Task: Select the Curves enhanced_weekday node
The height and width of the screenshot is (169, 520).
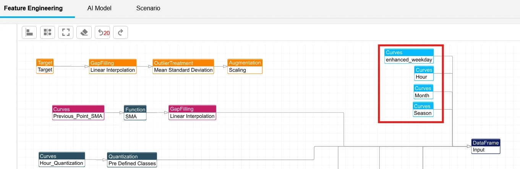Action: (x=409, y=56)
